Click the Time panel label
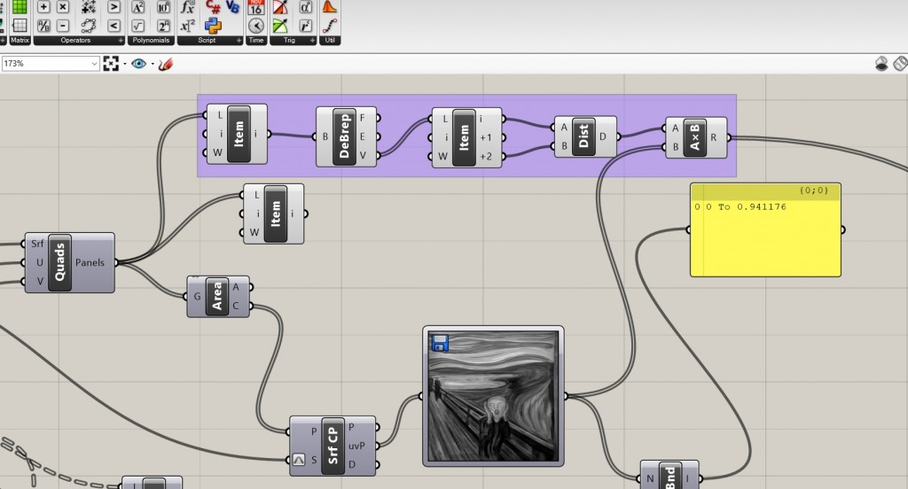The height and width of the screenshot is (489, 908). tap(256, 41)
